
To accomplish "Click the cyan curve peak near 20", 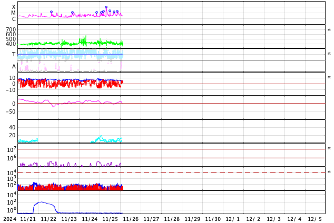I will 101,136.
